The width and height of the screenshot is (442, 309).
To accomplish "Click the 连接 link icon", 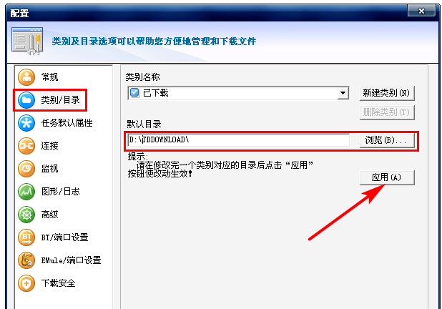I will pyautogui.click(x=26, y=146).
